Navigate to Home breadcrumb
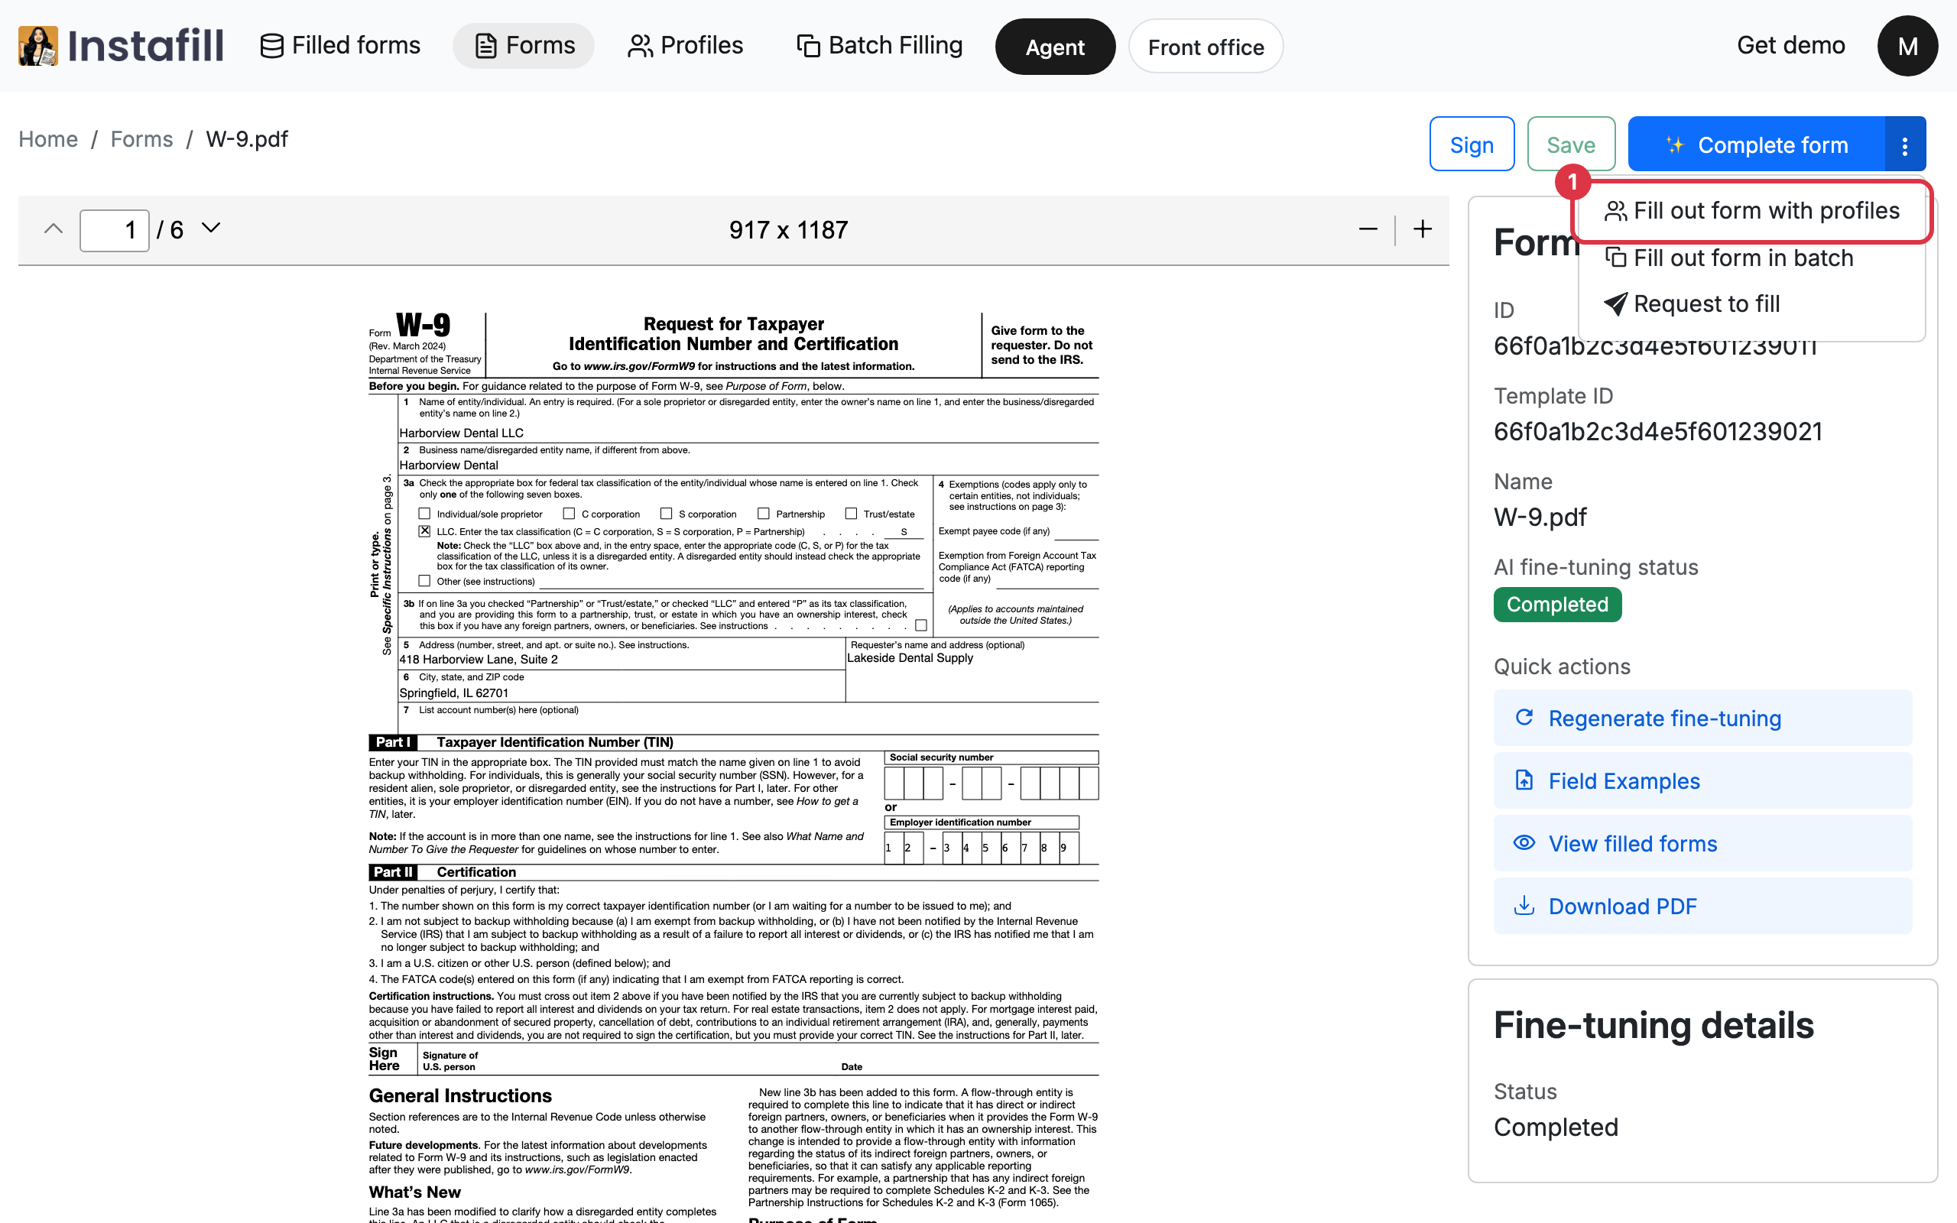Viewport: 1957px width, 1223px height. (48, 139)
